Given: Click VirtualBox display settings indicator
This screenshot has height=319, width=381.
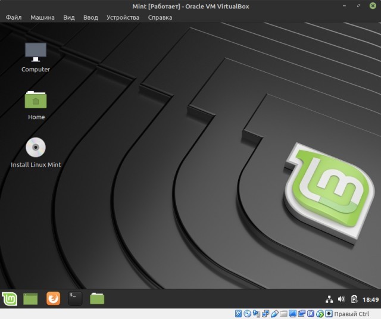Looking at the screenshot, I should coord(292,314).
